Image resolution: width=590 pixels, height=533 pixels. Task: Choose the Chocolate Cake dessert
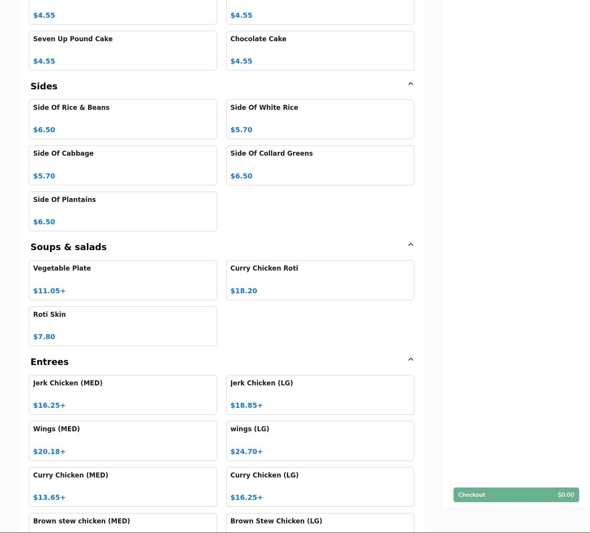tap(320, 50)
